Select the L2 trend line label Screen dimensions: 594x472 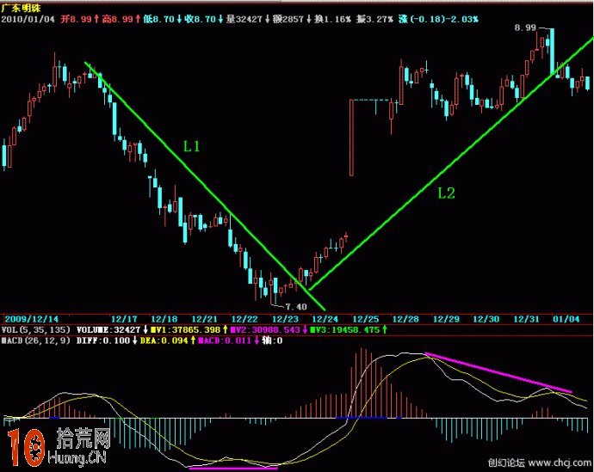[x=446, y=193]
